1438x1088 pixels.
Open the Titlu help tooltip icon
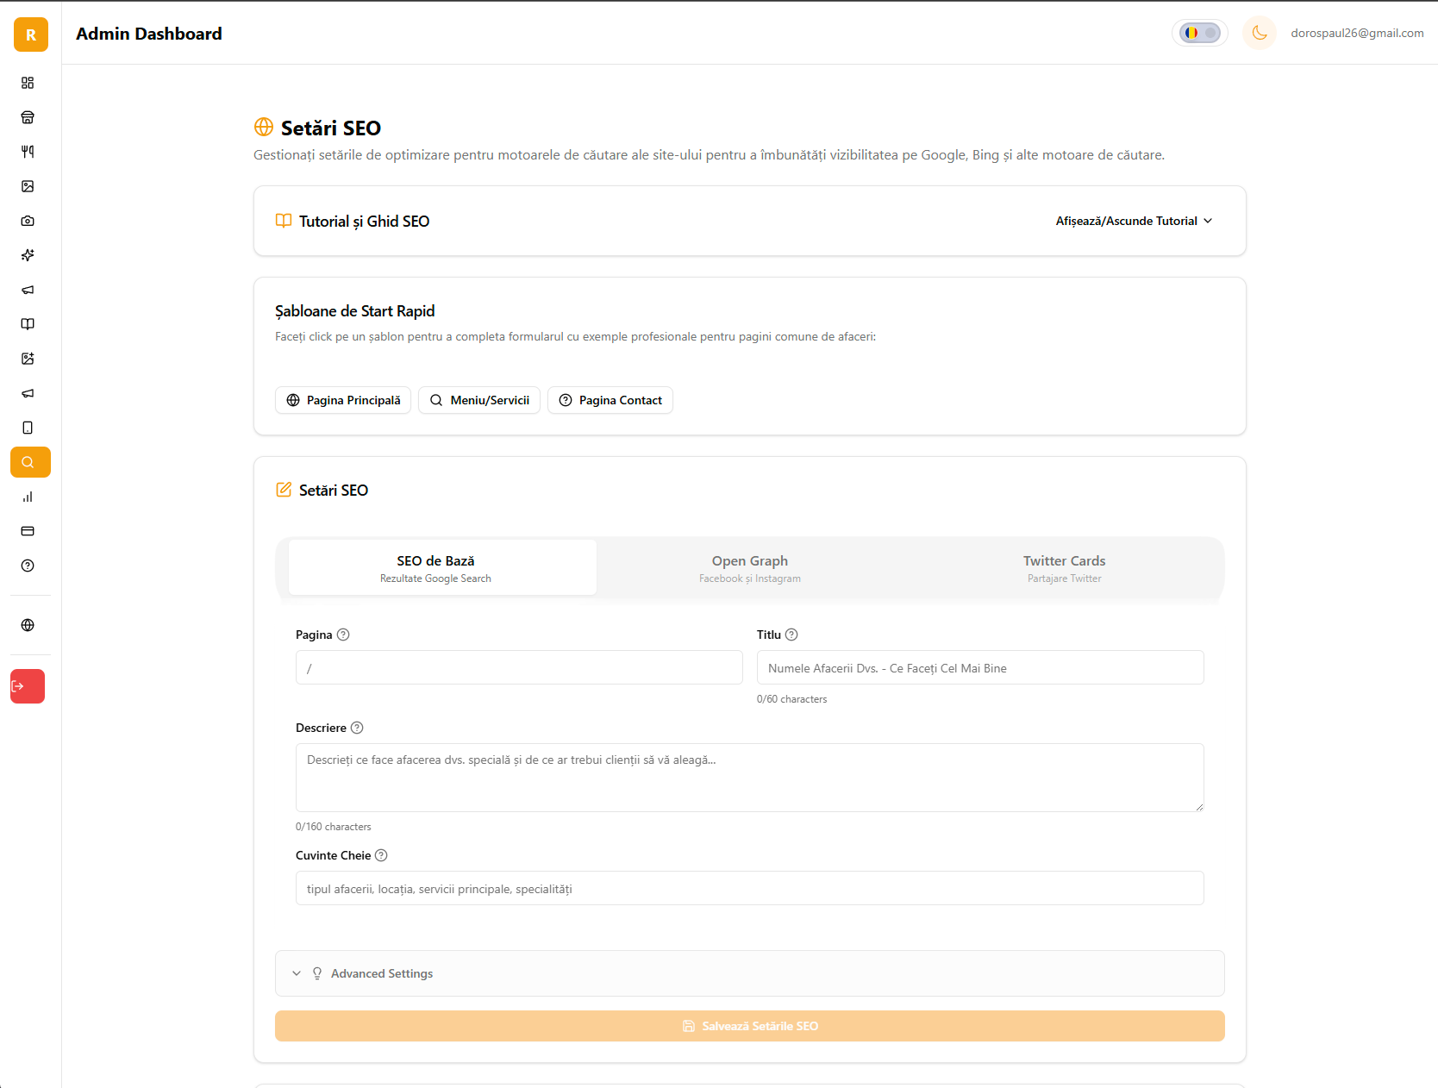(x=792, y=635)
